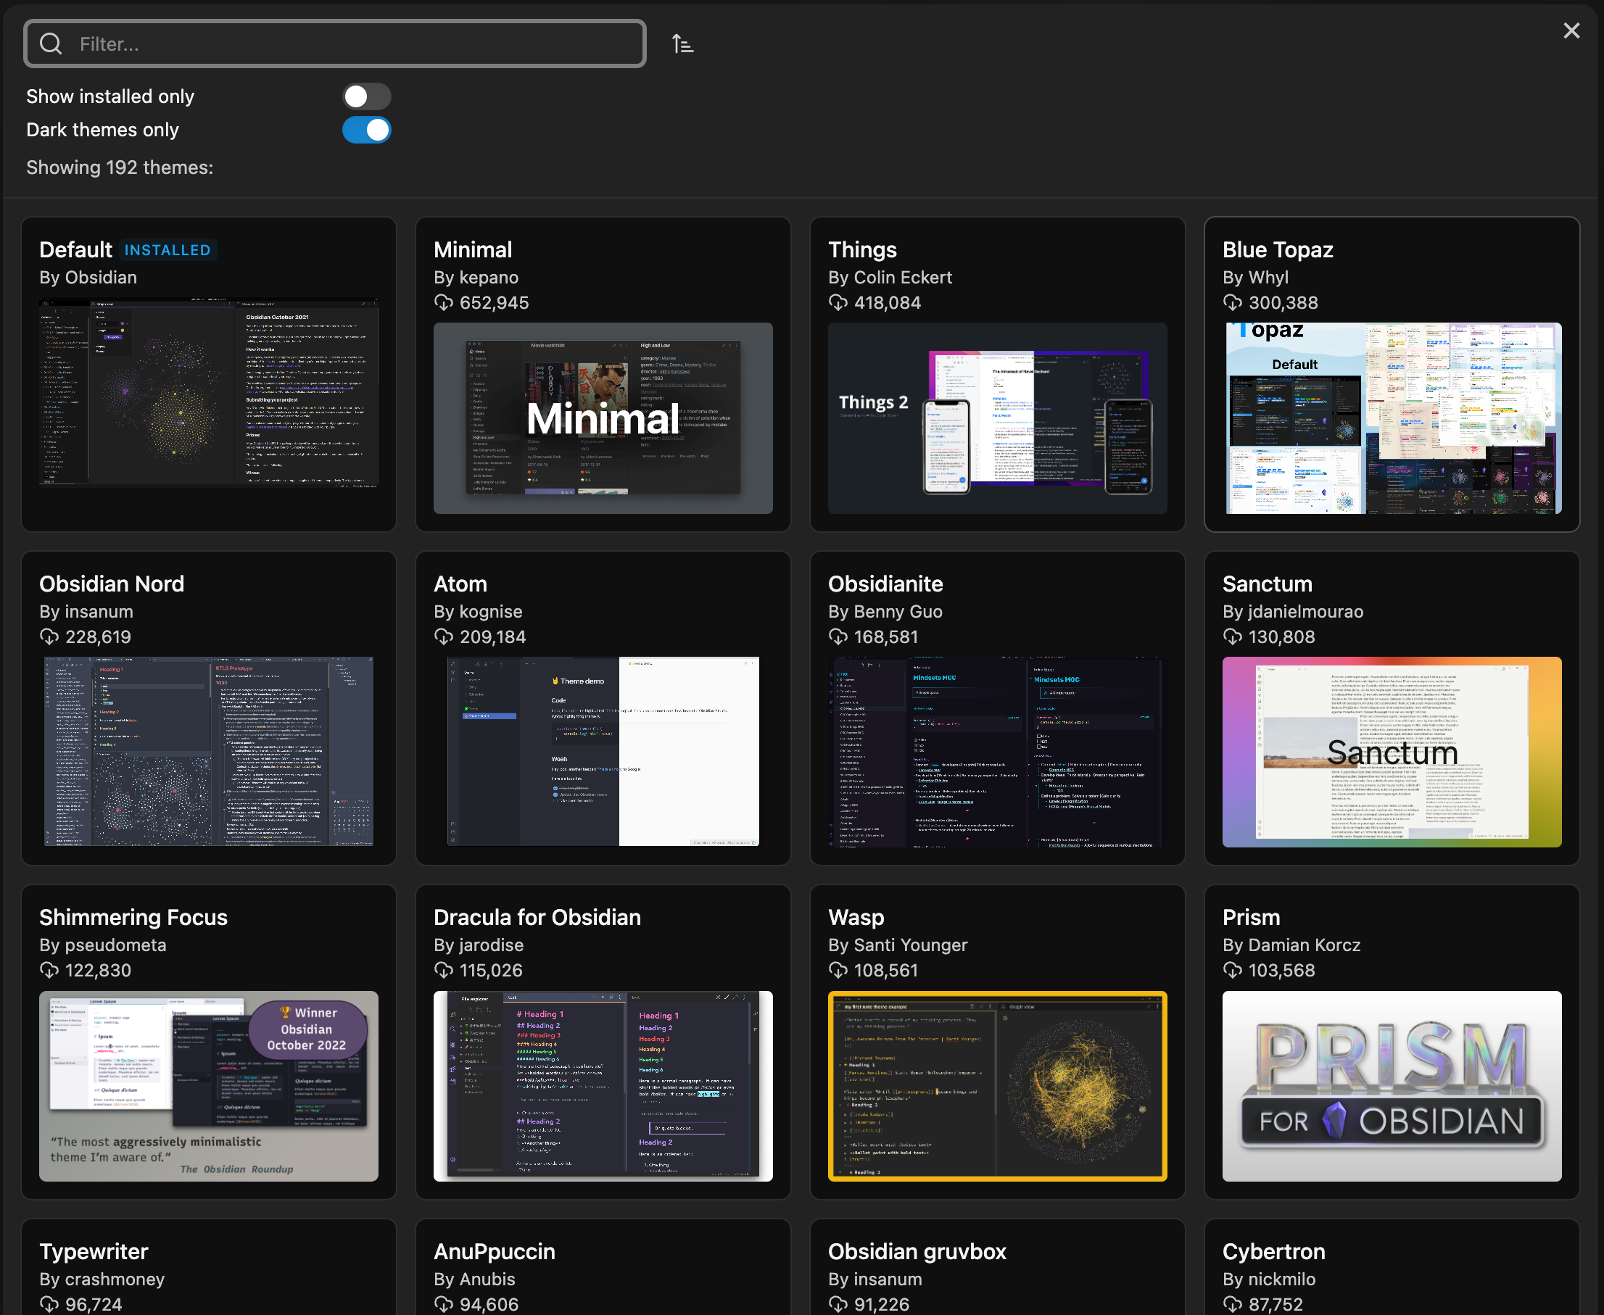Click the download icon beside 91,226
This screenshot has width=1604, height=1315.
point(838,1304)
